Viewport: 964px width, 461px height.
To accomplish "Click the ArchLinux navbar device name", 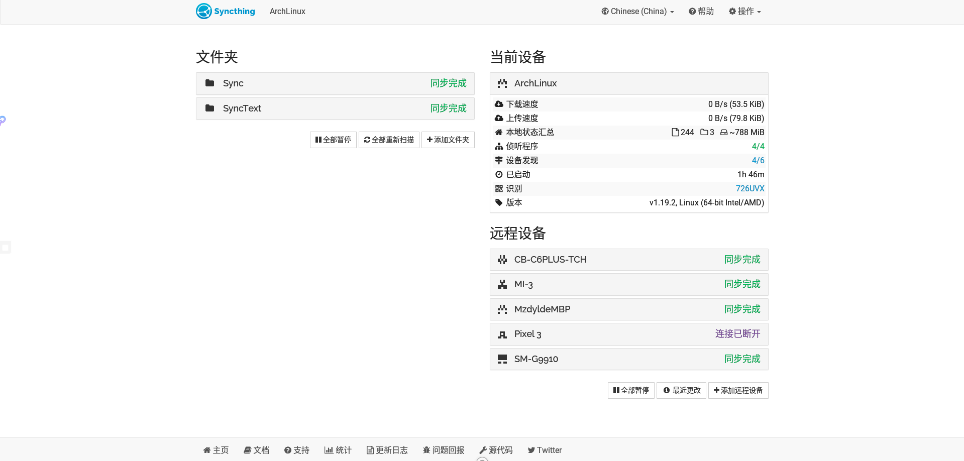I will tap(287, 11).
